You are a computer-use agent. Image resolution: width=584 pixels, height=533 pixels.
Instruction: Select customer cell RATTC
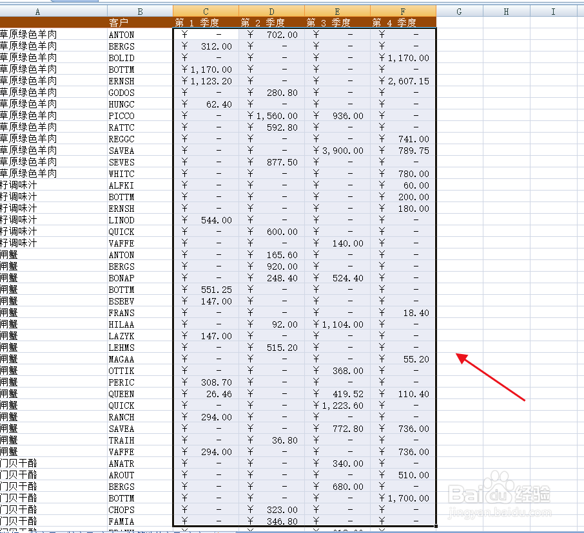[x=140, y=127]
